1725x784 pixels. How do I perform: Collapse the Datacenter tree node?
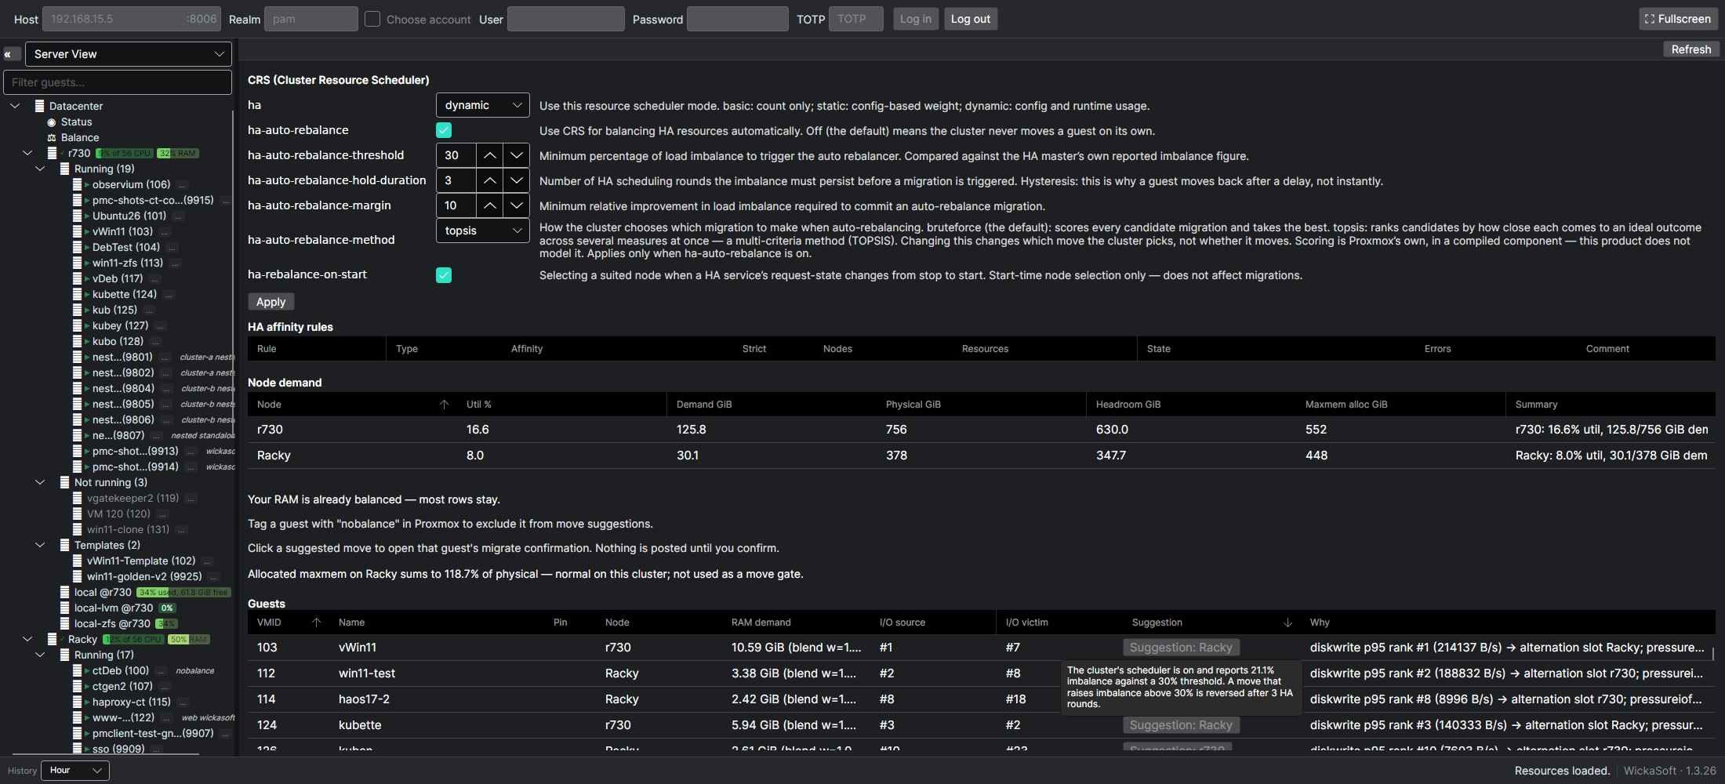(x=15, y=106)
